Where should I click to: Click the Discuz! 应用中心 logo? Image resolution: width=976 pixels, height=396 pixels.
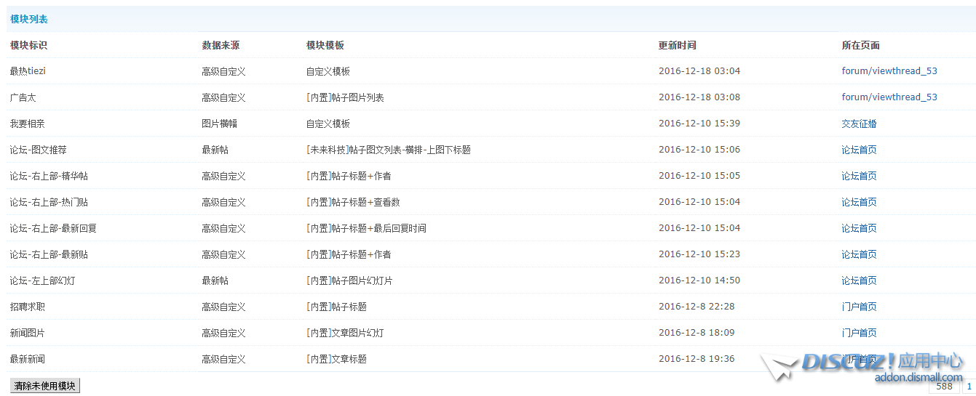pos(866,362)
